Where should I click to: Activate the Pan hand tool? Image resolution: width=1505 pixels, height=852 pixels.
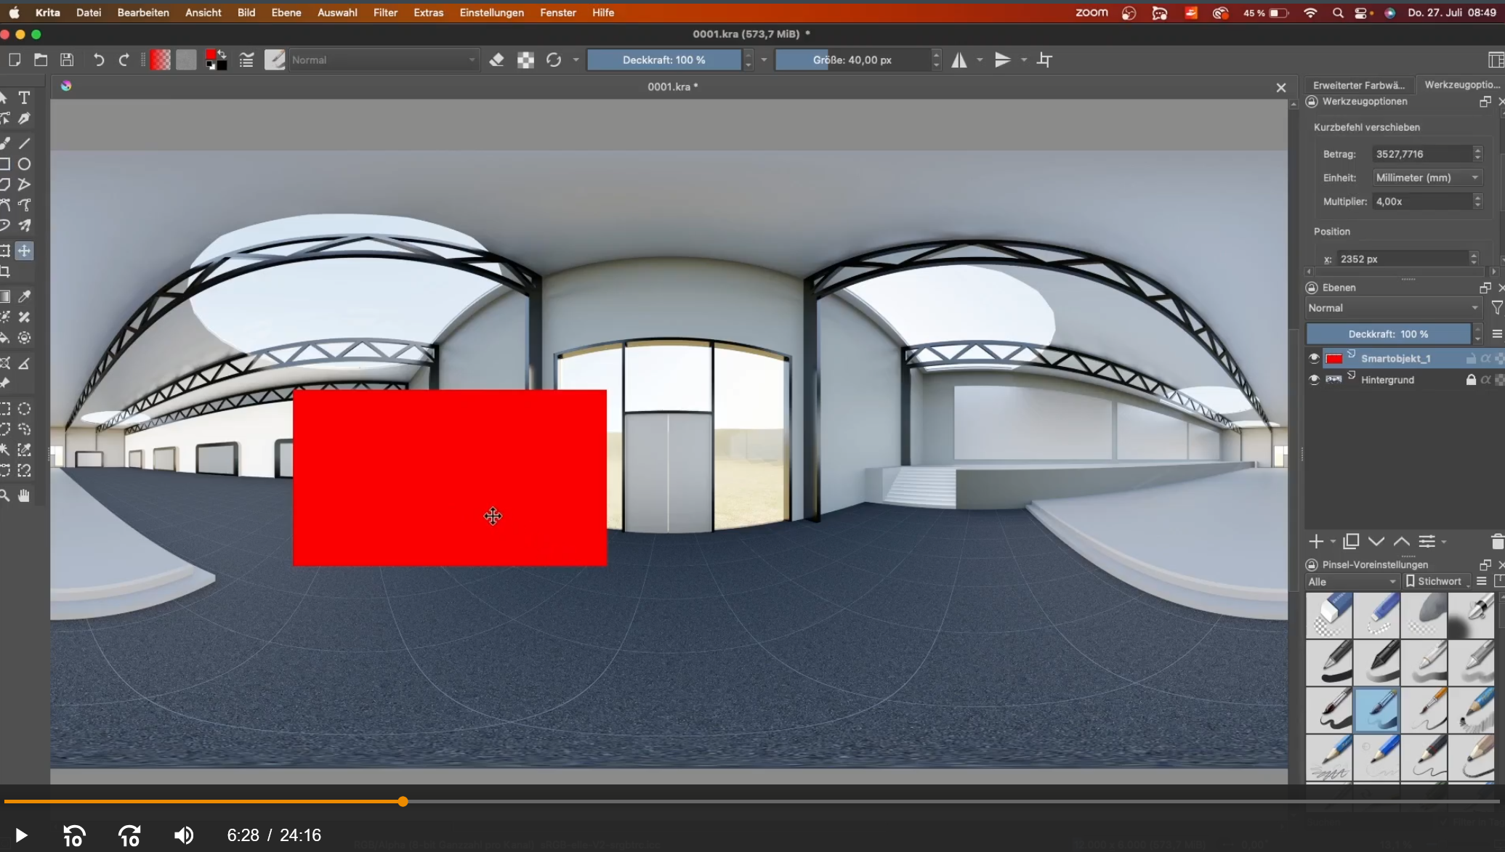(24, 495)
